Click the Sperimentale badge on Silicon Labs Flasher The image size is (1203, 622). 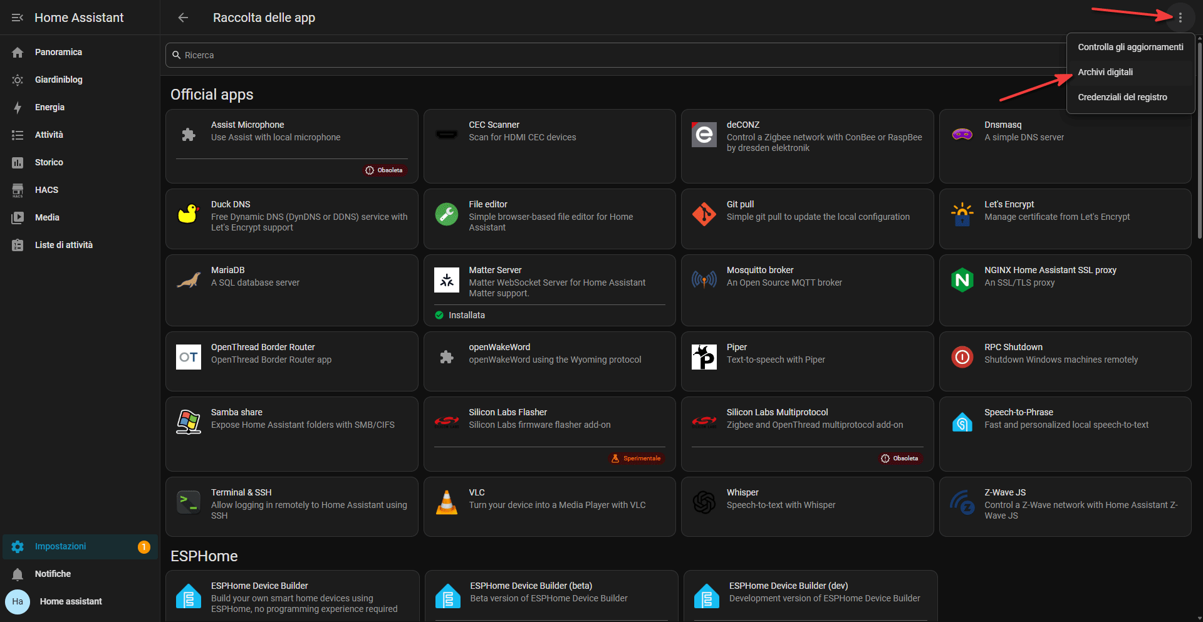coord(636,459)
